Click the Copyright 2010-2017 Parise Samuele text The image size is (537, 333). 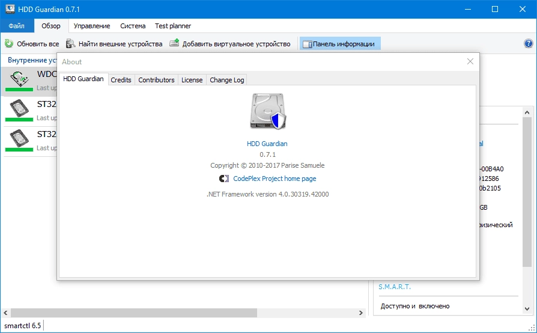click(267, 165)
